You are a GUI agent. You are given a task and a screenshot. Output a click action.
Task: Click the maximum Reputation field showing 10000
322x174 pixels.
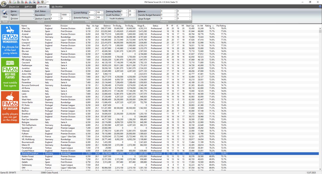(x=64, y=15)
